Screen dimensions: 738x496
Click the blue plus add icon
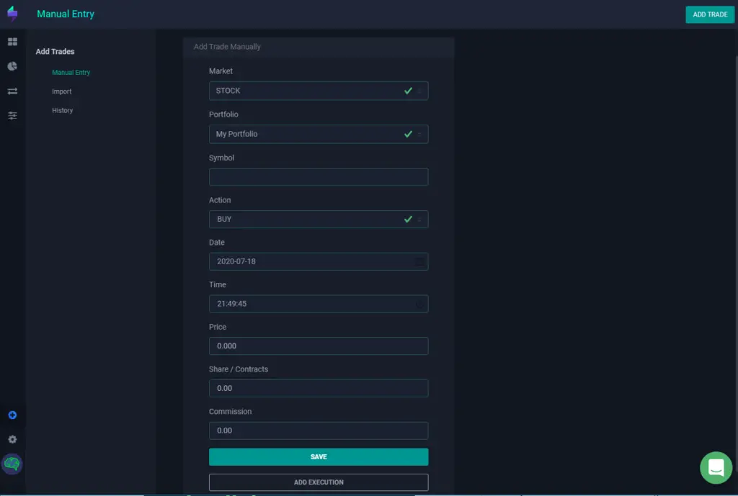pos(12,415)
